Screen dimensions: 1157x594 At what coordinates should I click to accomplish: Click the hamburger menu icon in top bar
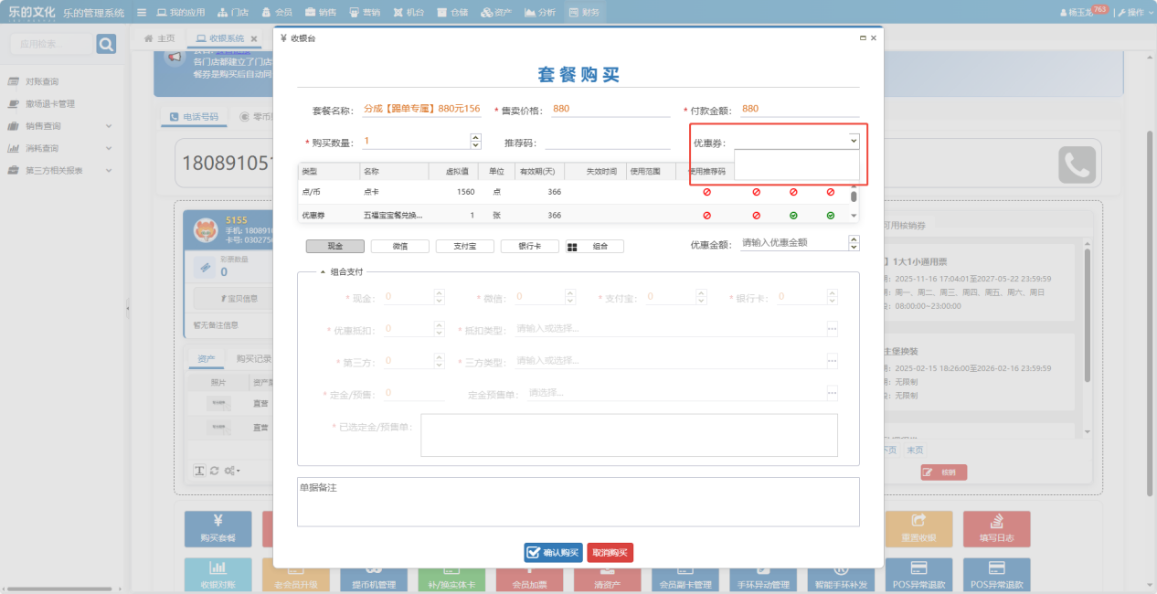[142, 13]
